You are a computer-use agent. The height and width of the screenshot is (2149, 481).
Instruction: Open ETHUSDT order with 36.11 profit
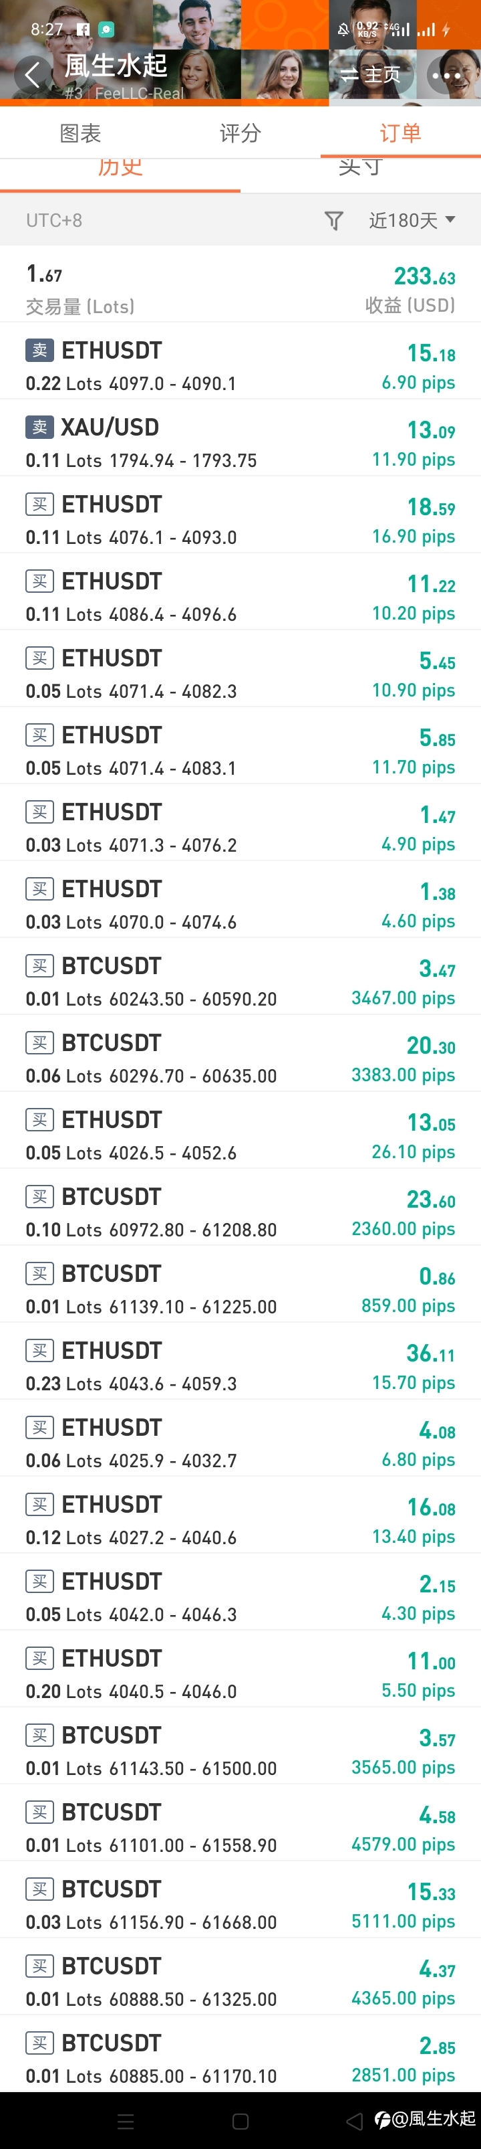(240, 1366)
